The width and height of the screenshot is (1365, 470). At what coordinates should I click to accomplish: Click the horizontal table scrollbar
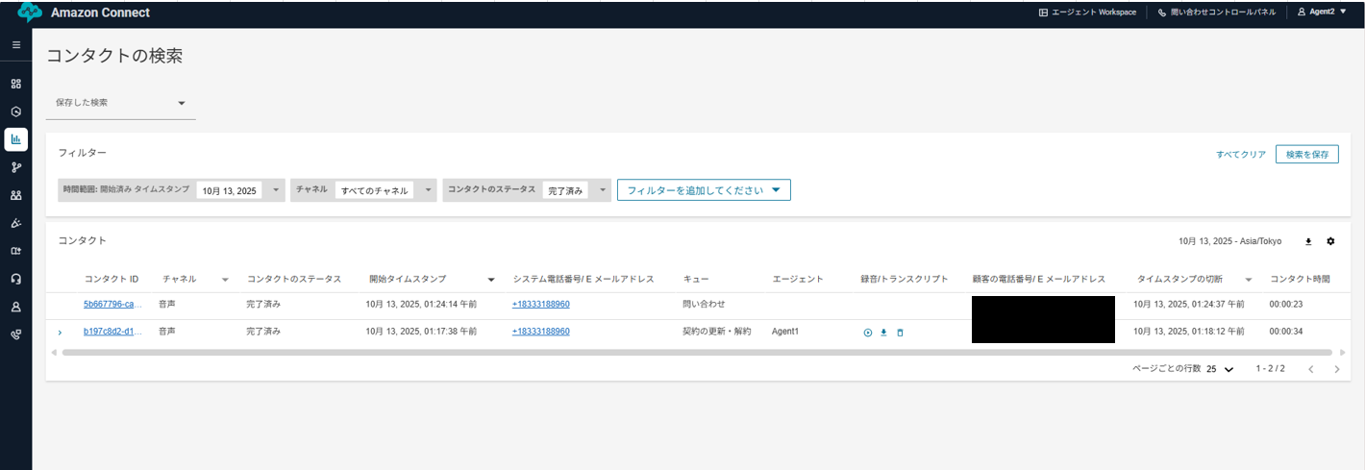point(697,353)
